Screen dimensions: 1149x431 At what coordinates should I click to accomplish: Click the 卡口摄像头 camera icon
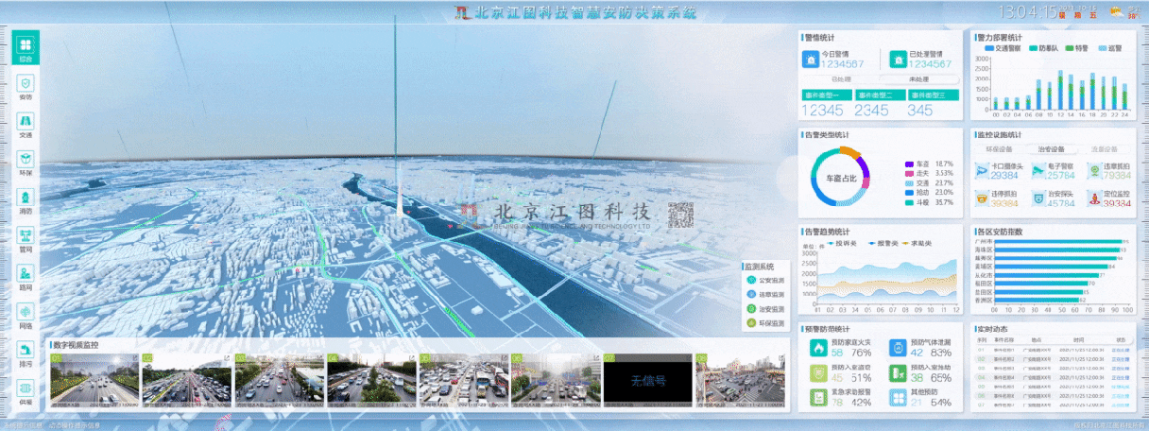[x=982, y=170]
